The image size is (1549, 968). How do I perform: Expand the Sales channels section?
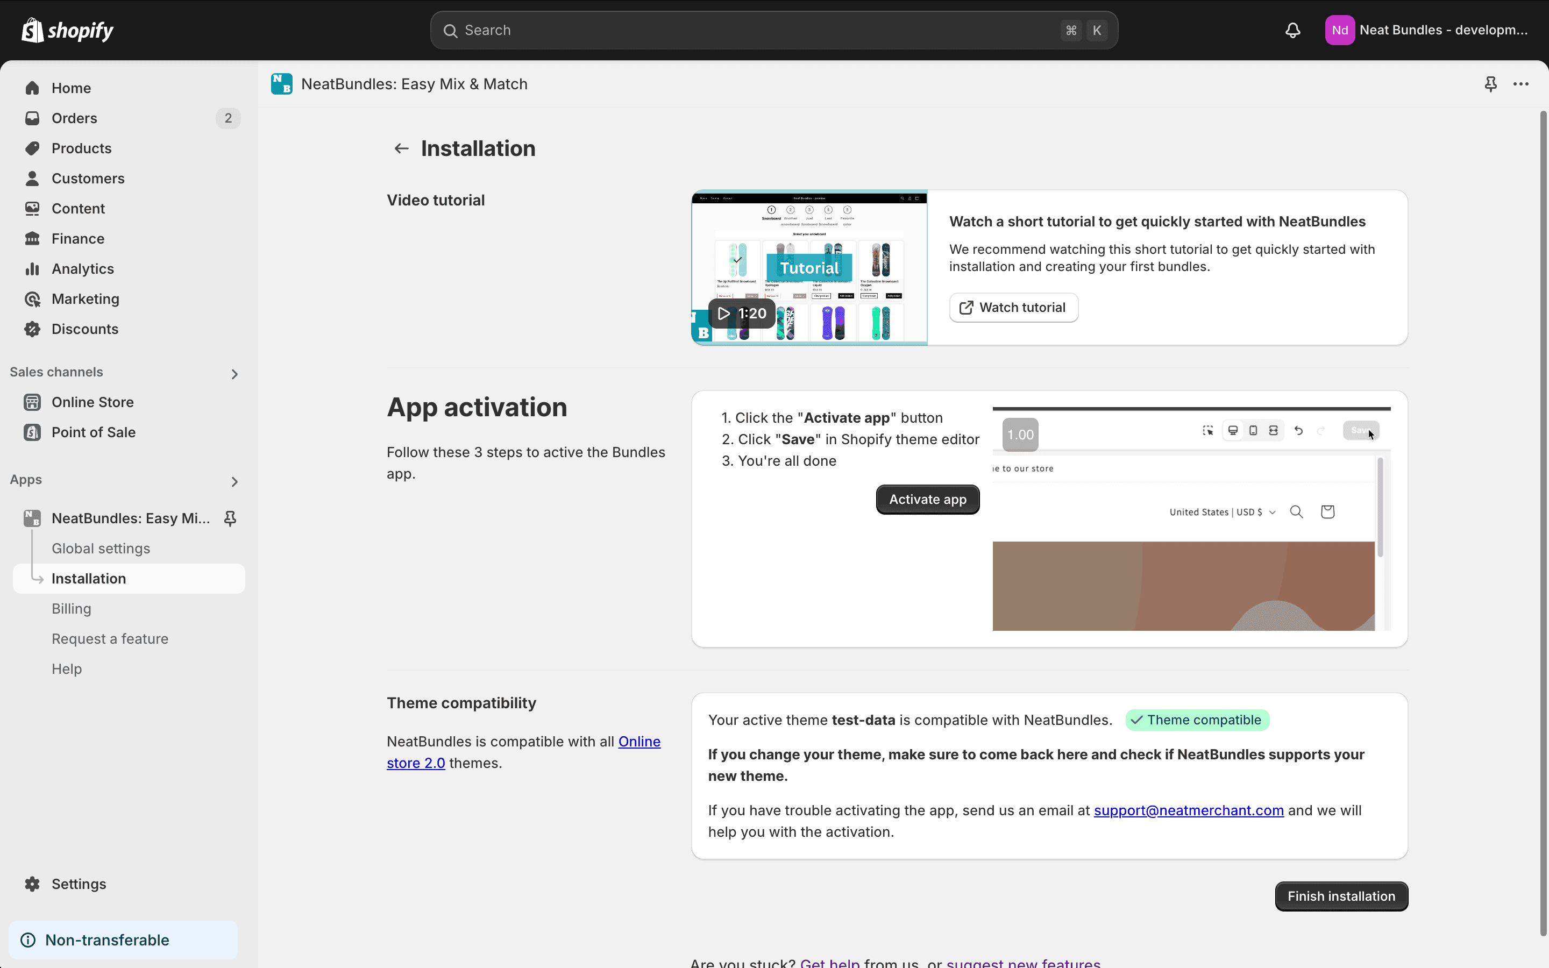point(235,374)
